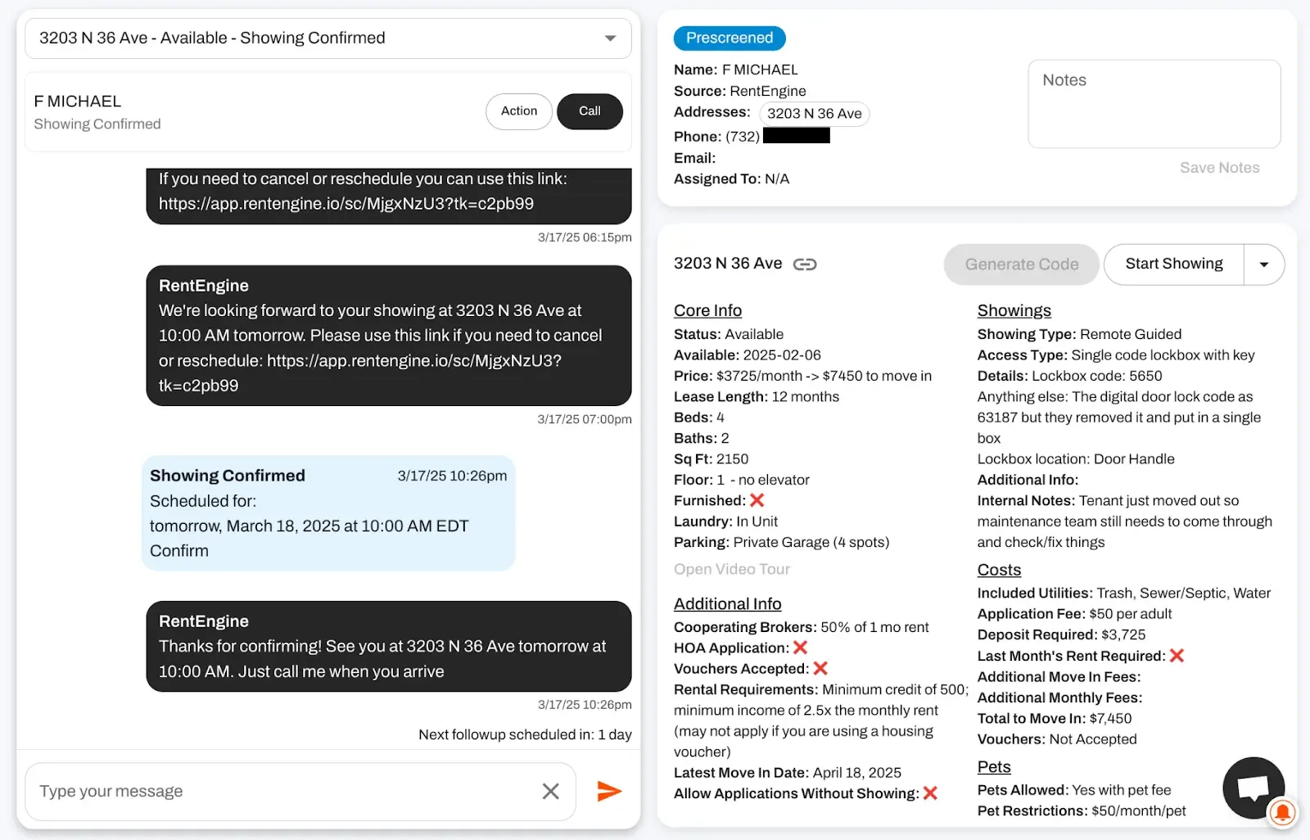
Task: Click the Furnished red X indicator
Action: point(757,500)
